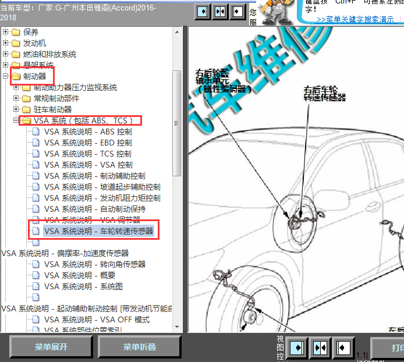404x362 pixels.
Task: Click document icon beside 自动制动保持
Action: (36, 209)
